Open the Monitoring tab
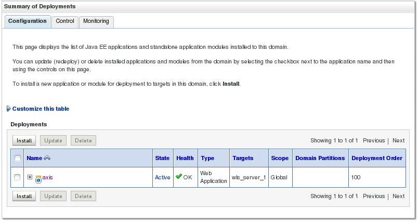This screenshot has width=418, height=223. click(x=96, y=21)
